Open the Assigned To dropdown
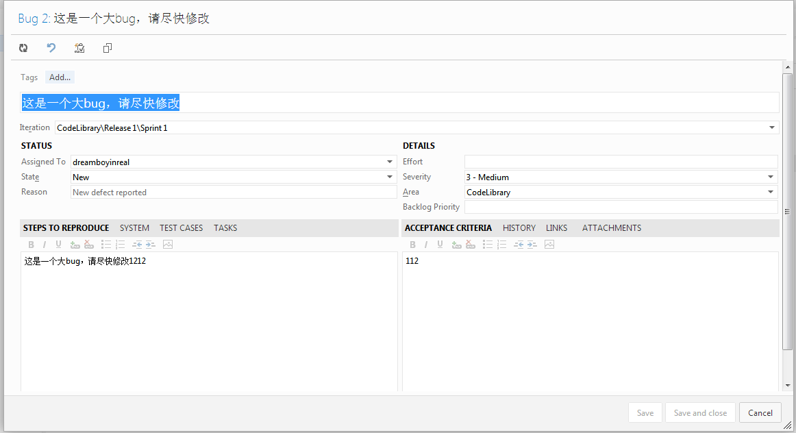This screenshot has height=433, width=796. (x=390, y=162)
